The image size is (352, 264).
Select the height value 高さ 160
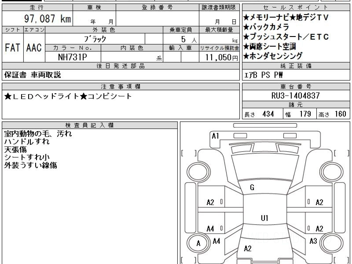tap(333, 114)
